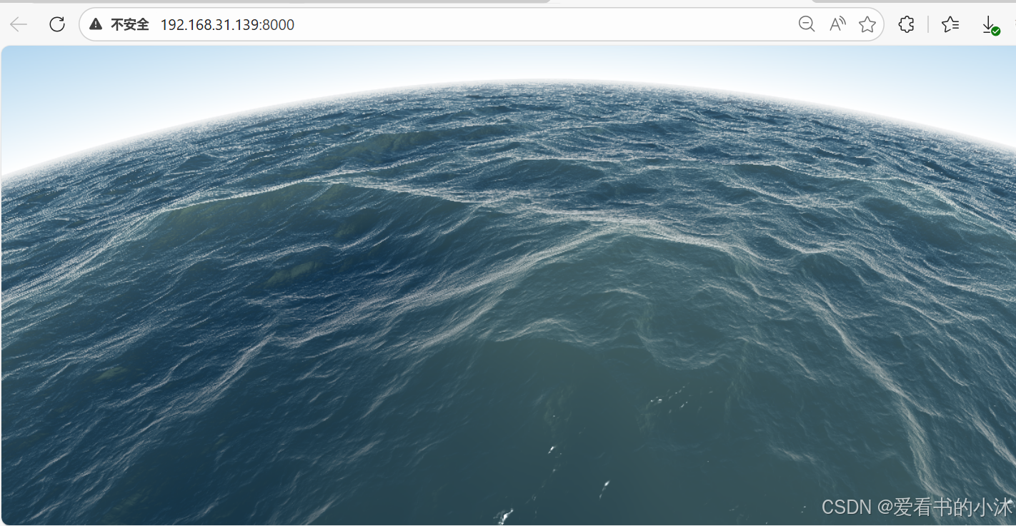The image size is (1016, 526).
Task: Click the rendered ocean canvas
Action: pyautogui.click(x=508, y=285)
